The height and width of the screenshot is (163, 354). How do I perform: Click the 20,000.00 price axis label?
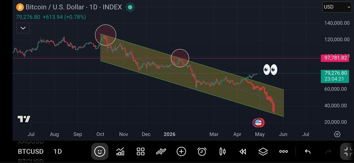tap(336, 122)
